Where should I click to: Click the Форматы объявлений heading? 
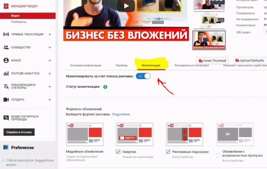[84, 109]
